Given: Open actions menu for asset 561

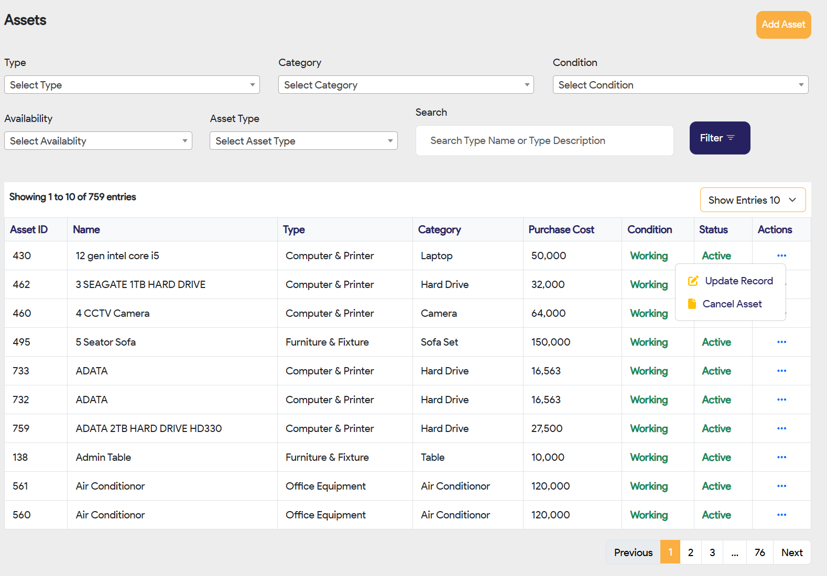Looking at the screenshot, I should [781, 486].
